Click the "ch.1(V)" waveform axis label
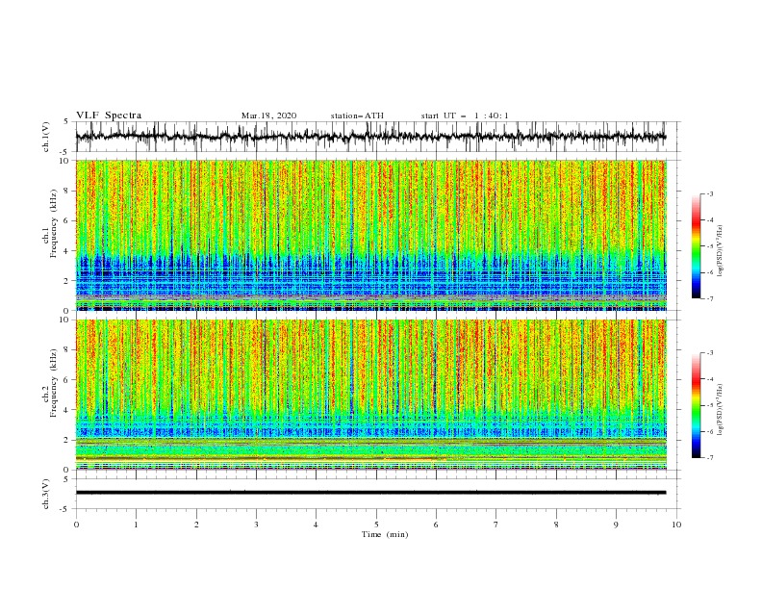Screen dimensions: 762x589 point(46,137)
